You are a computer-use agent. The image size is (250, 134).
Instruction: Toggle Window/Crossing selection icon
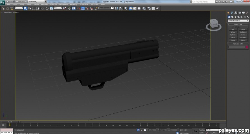[38, 8]
